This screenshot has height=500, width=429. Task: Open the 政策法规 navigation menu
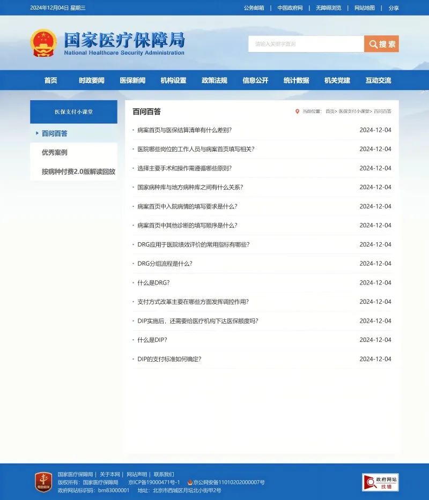click(x=214, y=80)
